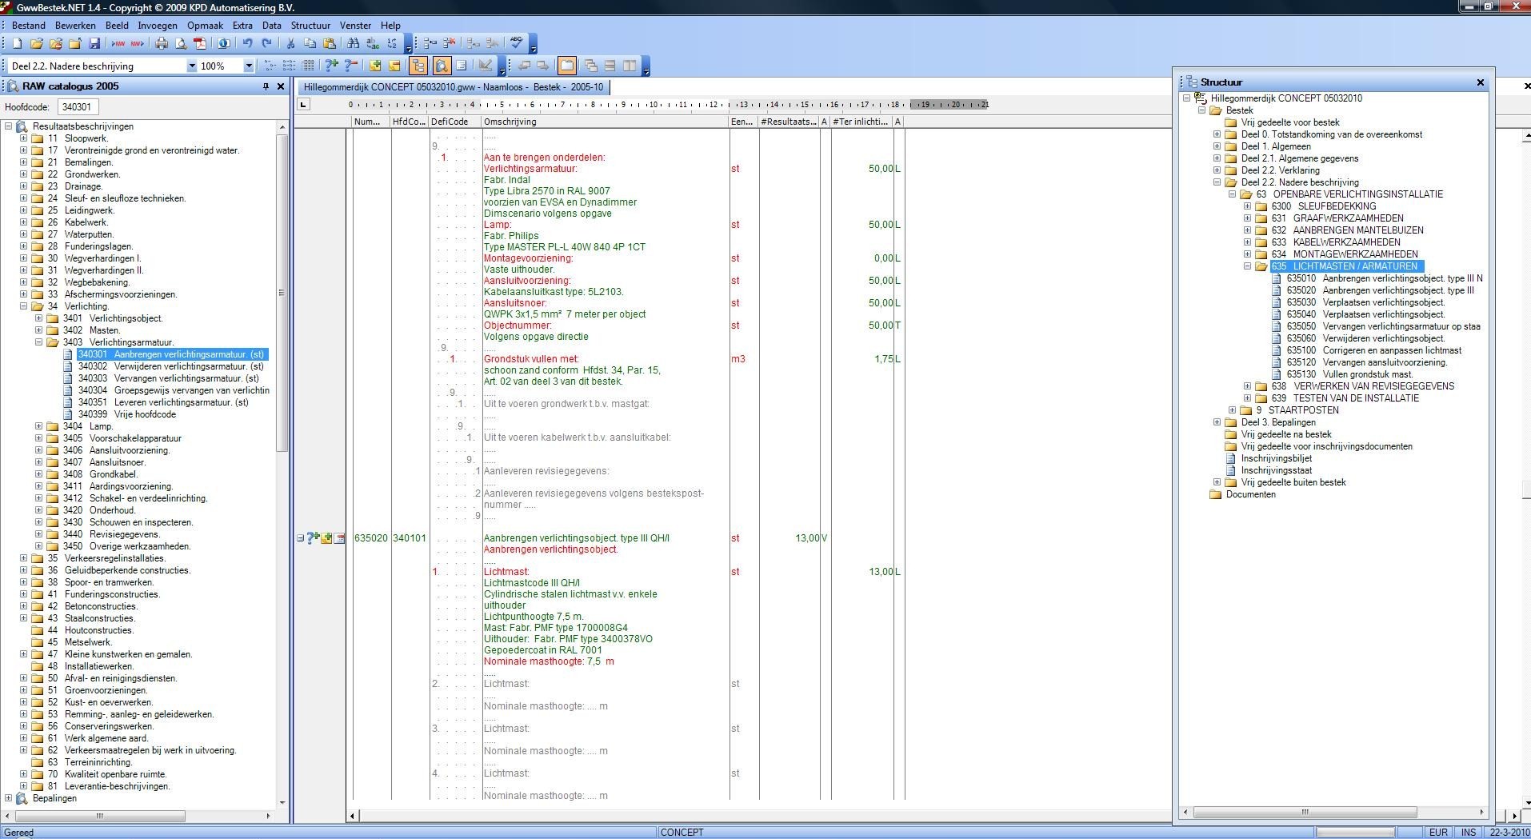Click the Save diskette icon
The width and height of the screenshot is (1531, 839).
pos(94,44)
